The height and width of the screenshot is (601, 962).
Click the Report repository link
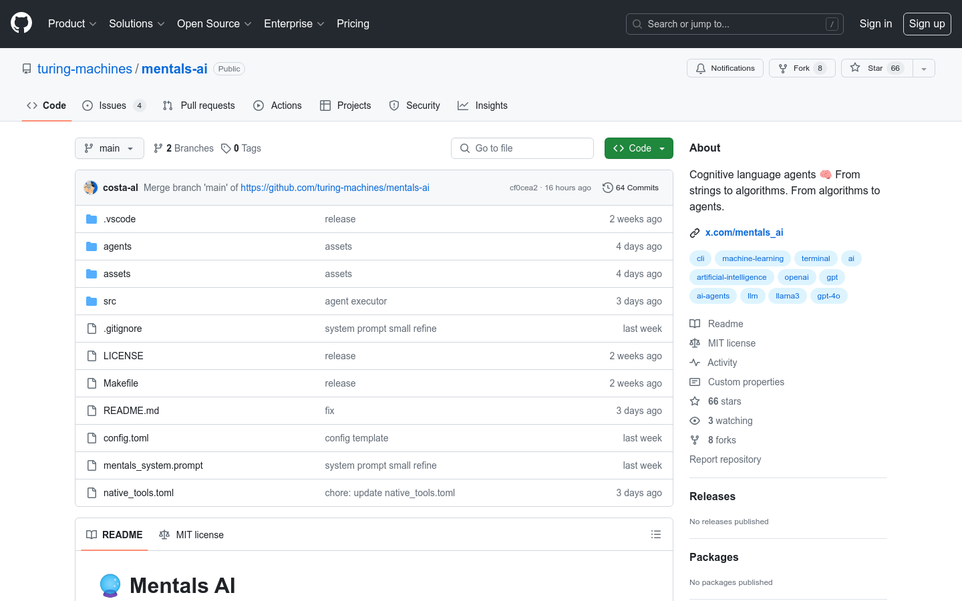(x=725, y=459)
